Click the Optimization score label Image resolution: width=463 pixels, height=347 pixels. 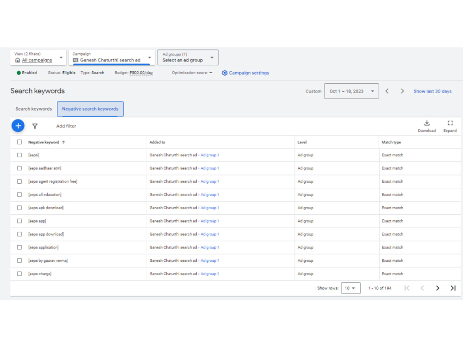(190, 73)
